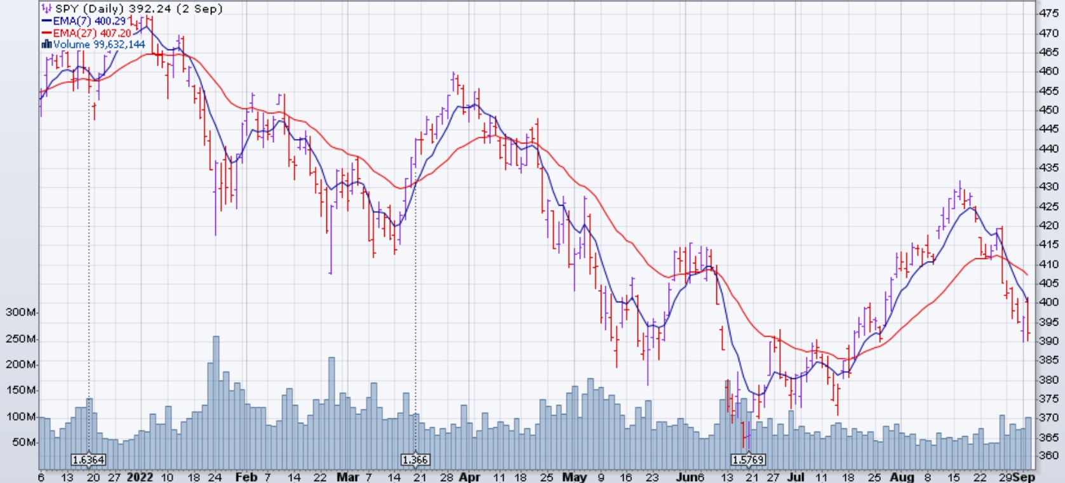1065x483 pixels.
Task: Click the 1.6364 marker label
Action: [88, 460]
